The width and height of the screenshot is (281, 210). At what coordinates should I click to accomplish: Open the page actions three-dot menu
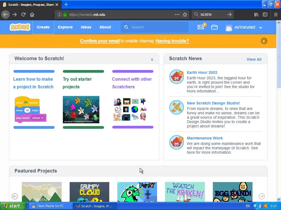click(177, 14)
